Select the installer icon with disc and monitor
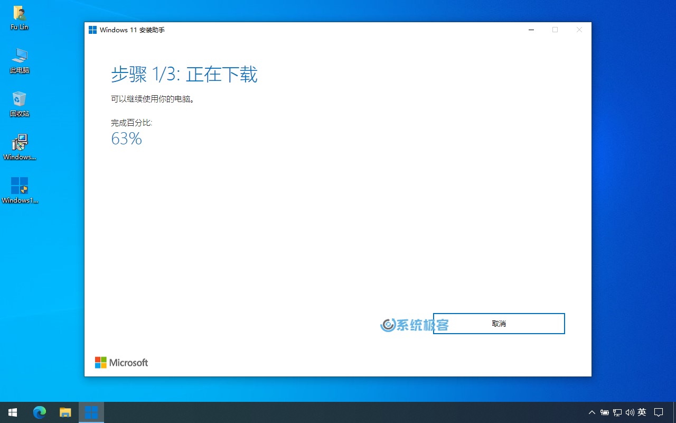This screenshot has width=676, height=423. (x=20, y=147)
